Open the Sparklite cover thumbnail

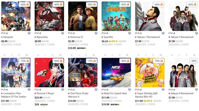coord(116,16)
